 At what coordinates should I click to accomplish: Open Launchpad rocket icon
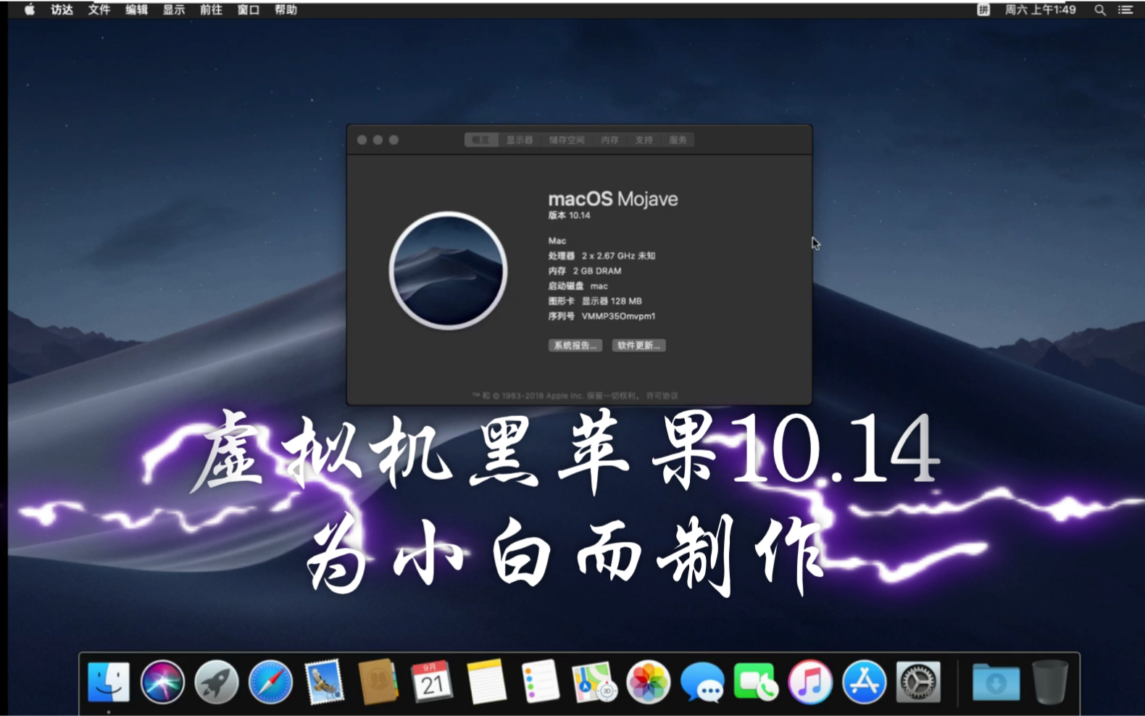click(216, 682)
